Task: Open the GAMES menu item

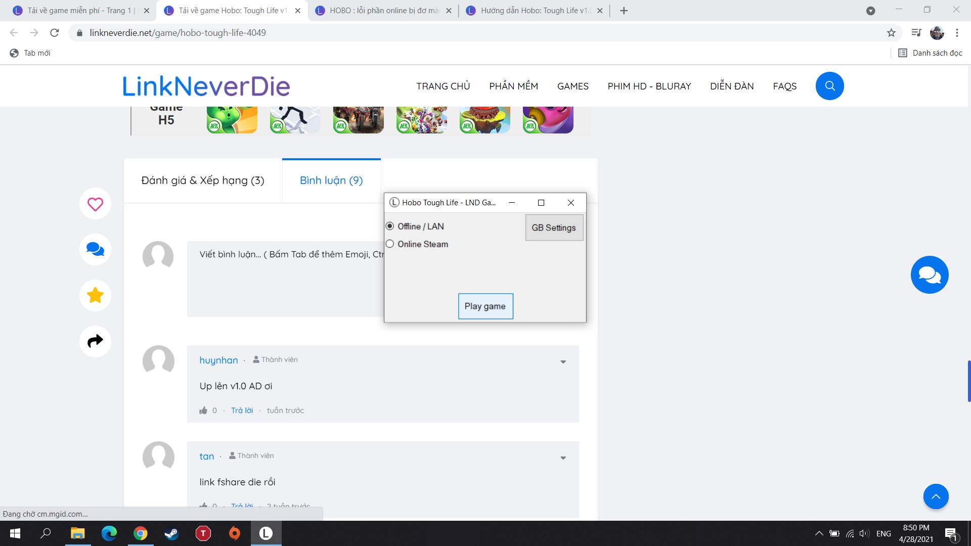Action: (x=572, y=86)
